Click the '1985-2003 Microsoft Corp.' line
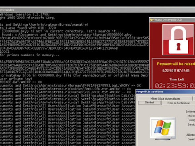Image resolution: width=195 pixels, height=146 pixels. pyautogui.click(x=28, y=18)
